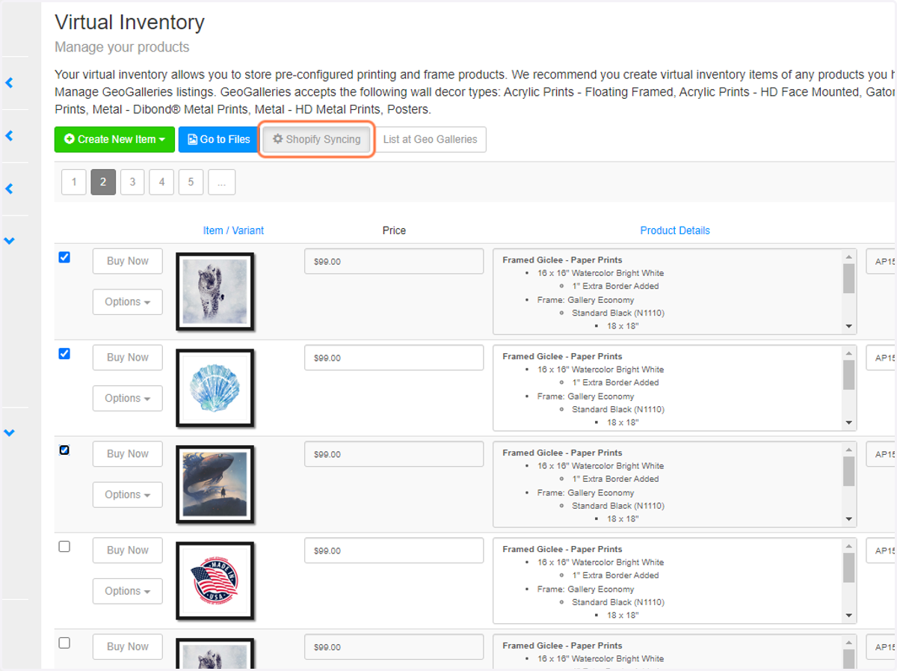Viewport: 897px width, 671px height.
Task: Open the snow leopard framed print thumbnail
Action: point(215,292)
